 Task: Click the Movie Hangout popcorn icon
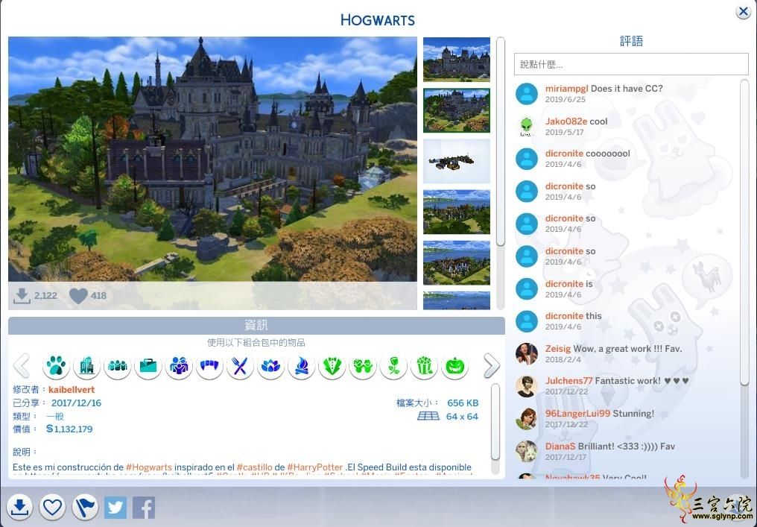pos(424,366)
